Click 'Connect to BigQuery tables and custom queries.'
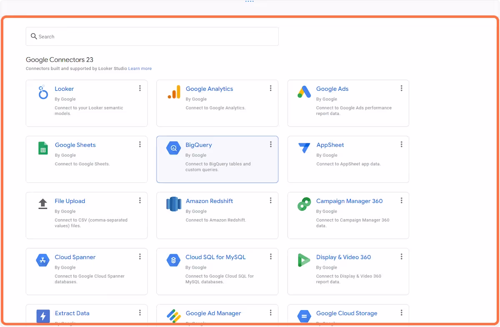Screen dimensions: 500x327 click(218, 167)
